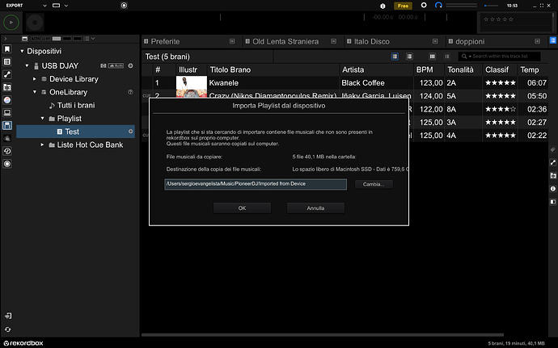Click the destination path input field

click(256, 184)
